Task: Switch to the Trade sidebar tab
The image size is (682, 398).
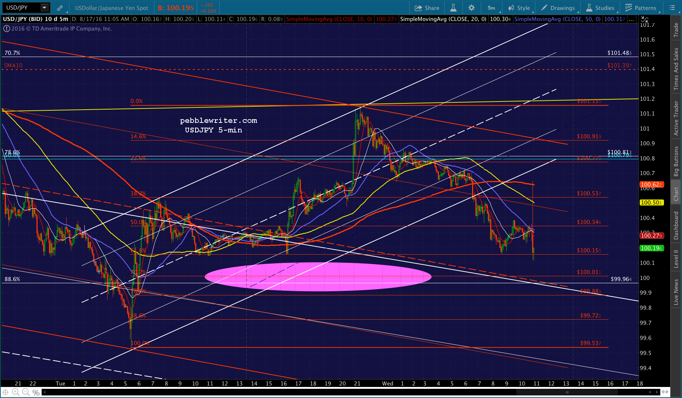Action: click(x=676, y=30)
